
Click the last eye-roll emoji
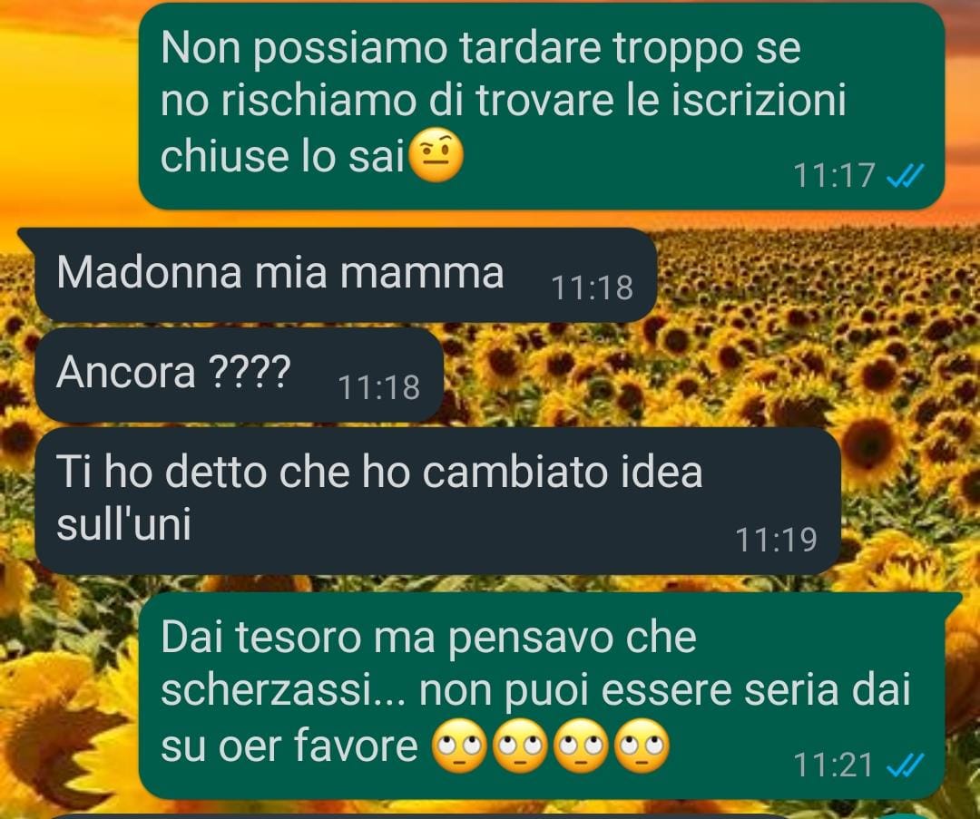point(642,746)
